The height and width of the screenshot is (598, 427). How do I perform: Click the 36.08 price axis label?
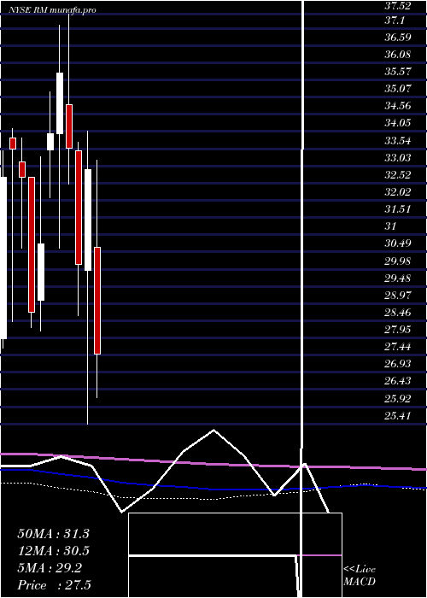point(398,54)
